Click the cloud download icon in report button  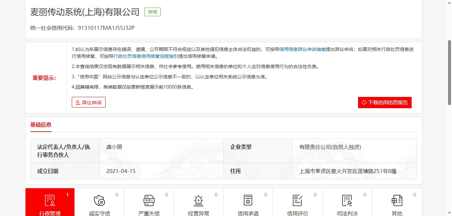(x=364, y=103)
